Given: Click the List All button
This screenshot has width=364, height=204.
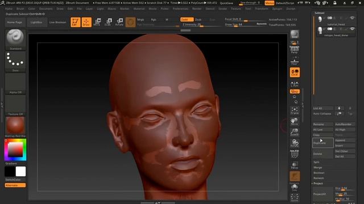Looking at the screenshot, I should pos(323,108).
